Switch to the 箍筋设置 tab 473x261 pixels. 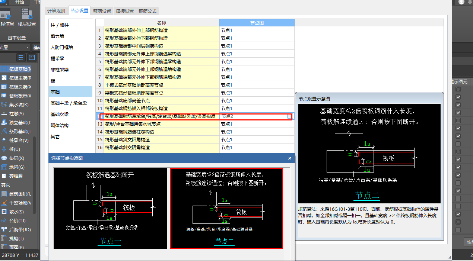coord(102,11)
